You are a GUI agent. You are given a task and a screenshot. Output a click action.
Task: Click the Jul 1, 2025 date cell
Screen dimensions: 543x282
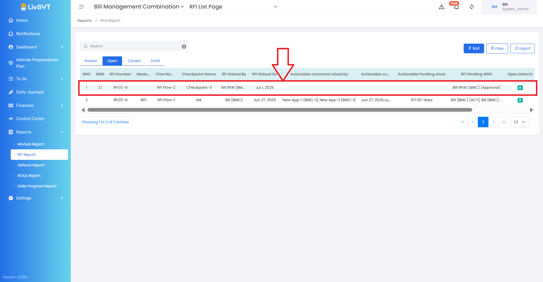click(x=265, y=88)
